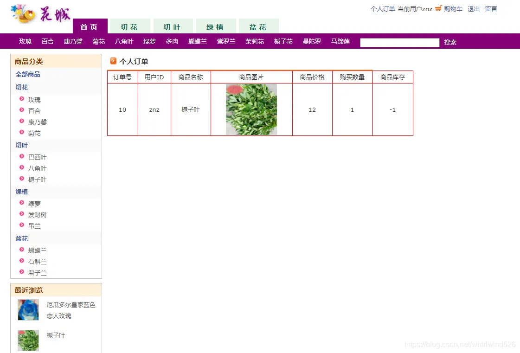Click the bullet icon next to sidebar 百合
This screenshot has width=520, height=353.
pos(22,110)
